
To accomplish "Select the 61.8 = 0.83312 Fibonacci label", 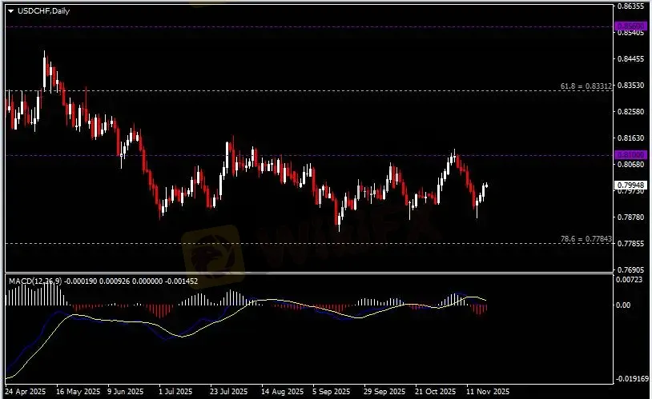I will 586,85.
